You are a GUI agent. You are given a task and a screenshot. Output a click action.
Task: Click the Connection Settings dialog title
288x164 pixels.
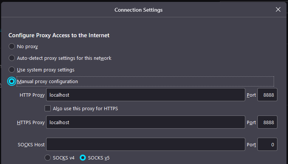click(x=138, y=10)
